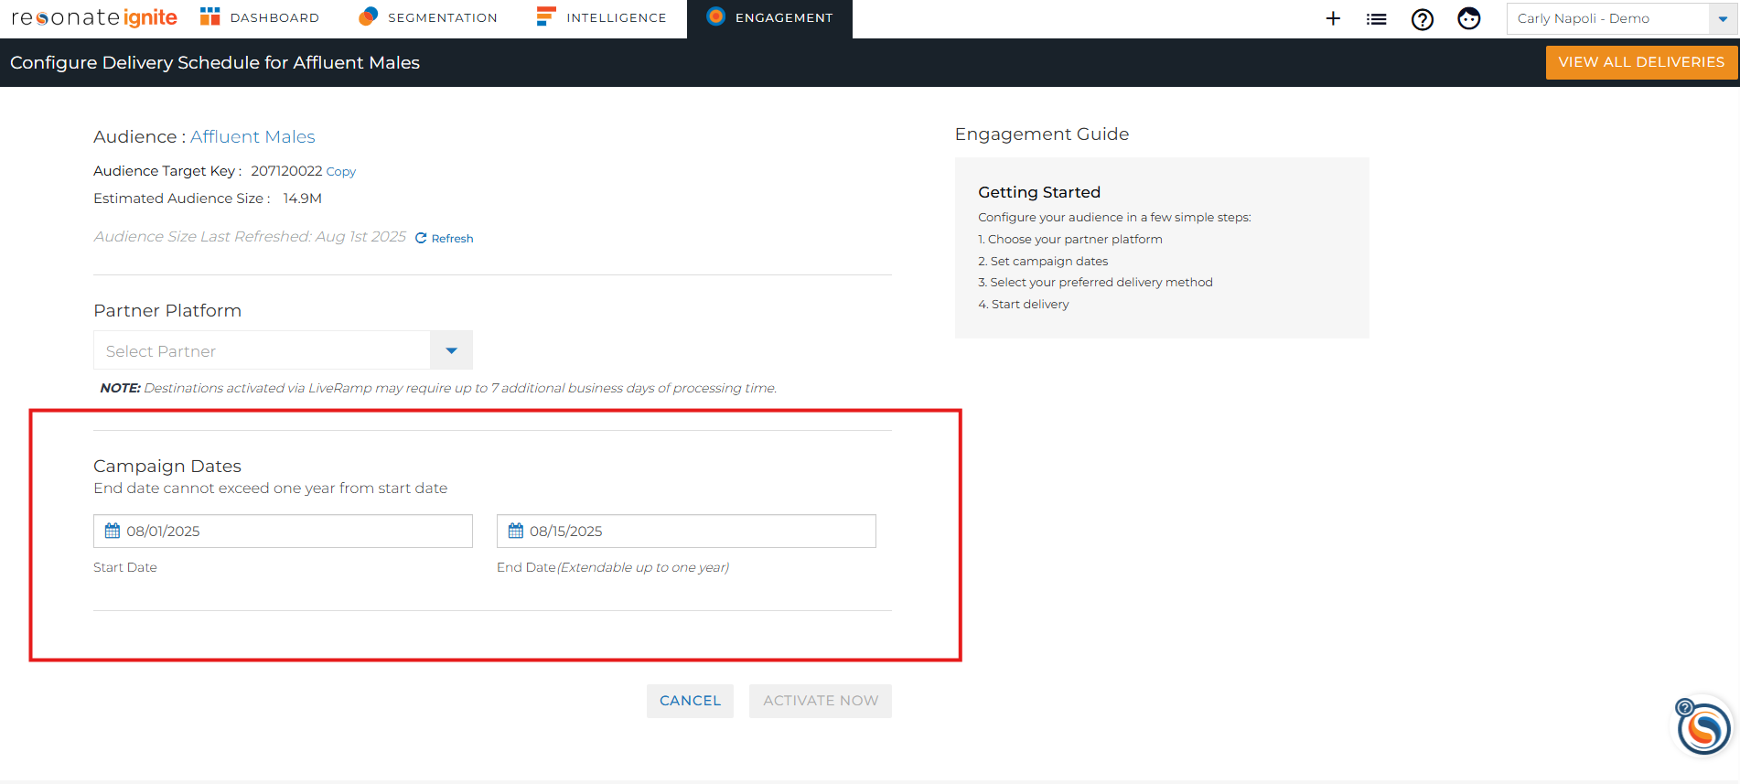This screenshot has height=784, width=1740.
Task: Open the Intelligence tab
Action: [x=602, y=17]
